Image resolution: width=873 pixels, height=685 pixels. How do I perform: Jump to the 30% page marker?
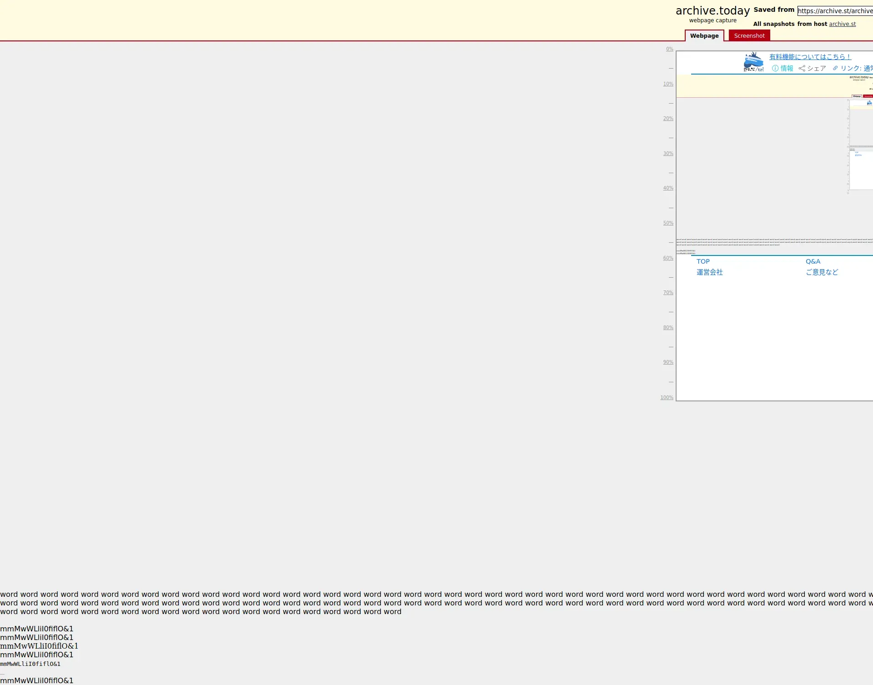[x=668, y=153]
